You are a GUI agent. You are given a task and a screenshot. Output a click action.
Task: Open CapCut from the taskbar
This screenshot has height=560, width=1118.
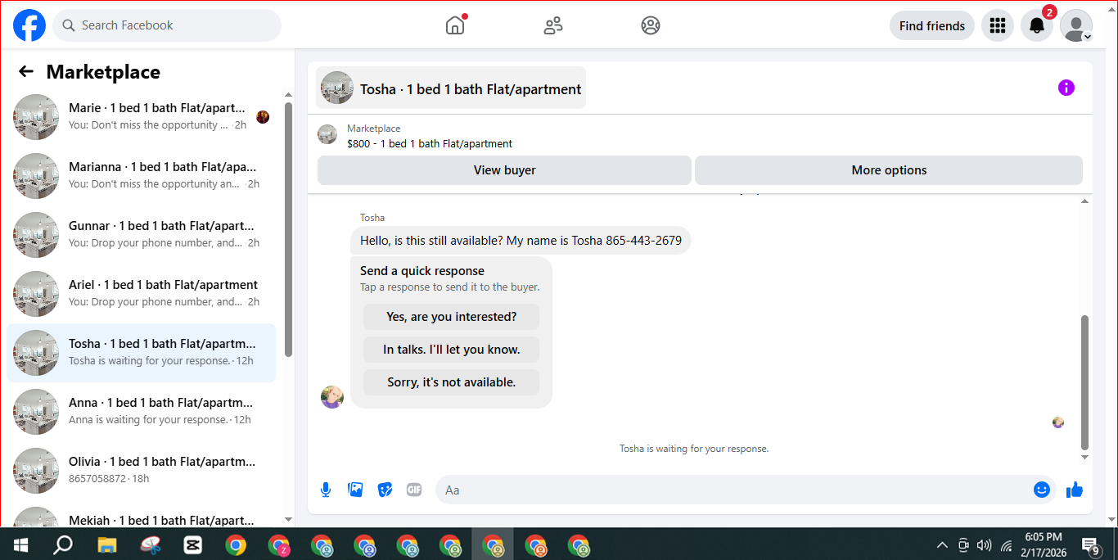(192, 544)
